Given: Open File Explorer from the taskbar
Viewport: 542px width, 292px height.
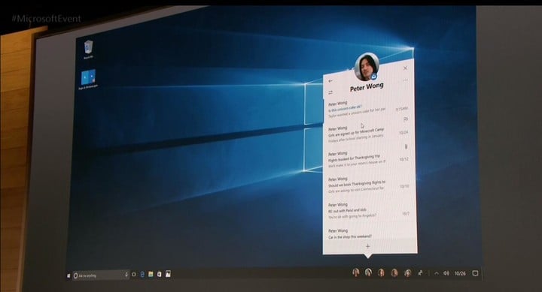Looking at the screenshot, I should [151, 275].
